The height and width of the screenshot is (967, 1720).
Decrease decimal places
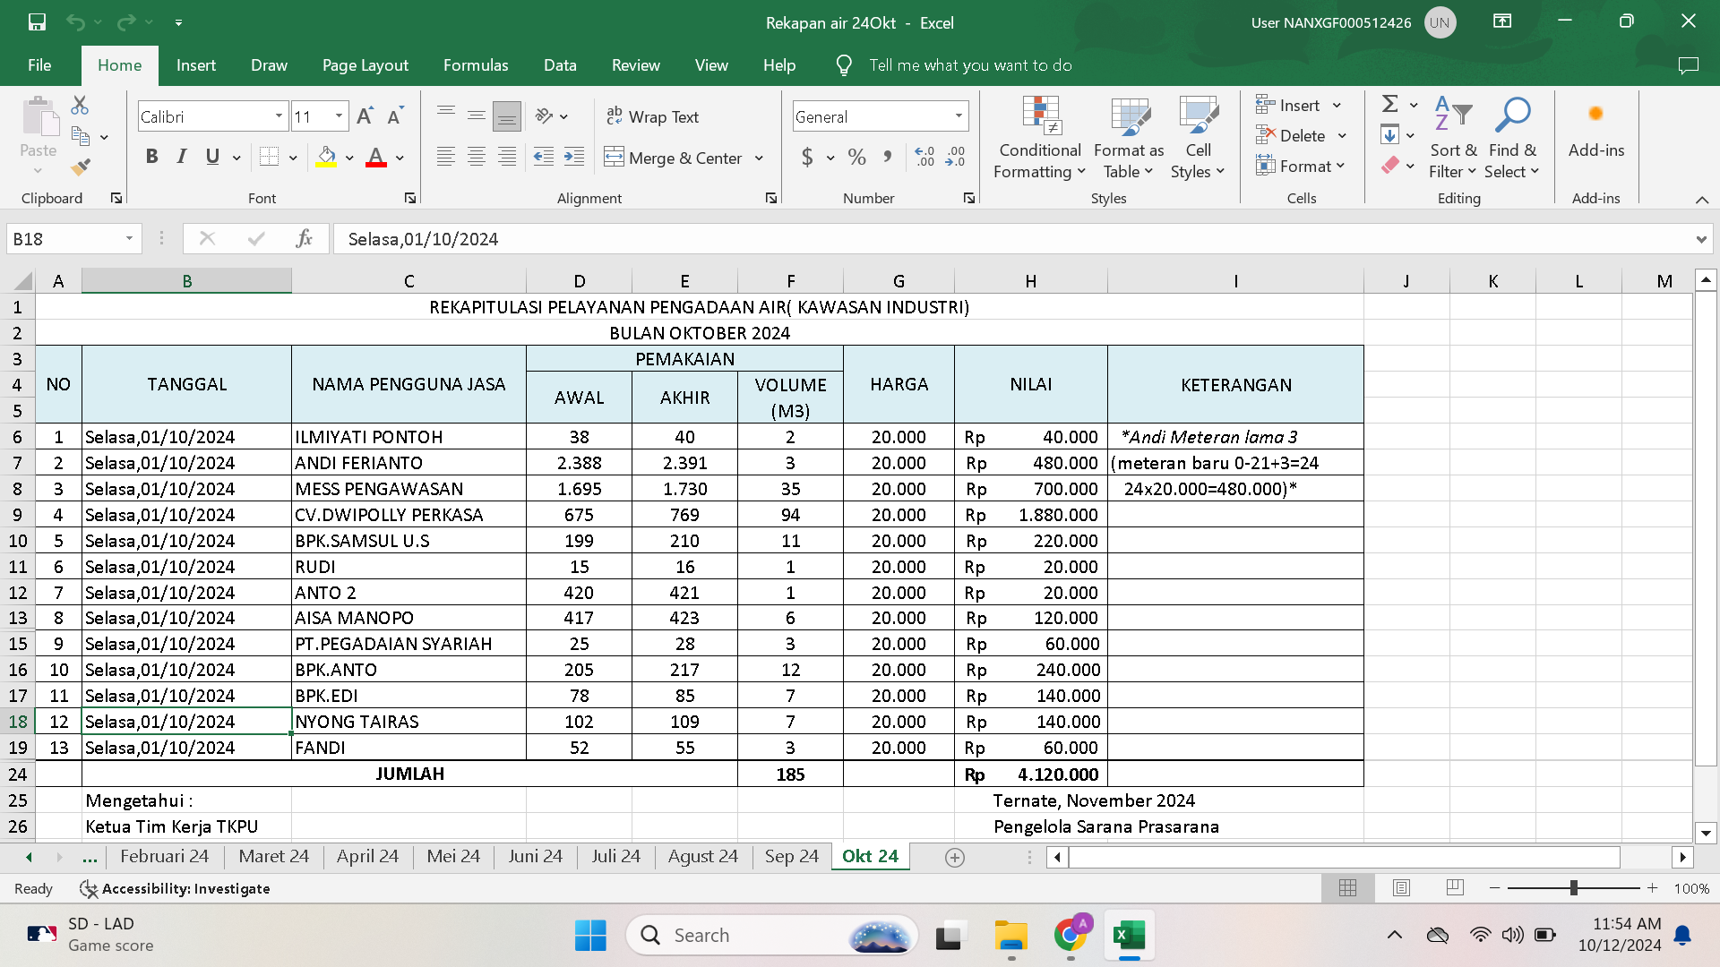[x=956, y=158]
